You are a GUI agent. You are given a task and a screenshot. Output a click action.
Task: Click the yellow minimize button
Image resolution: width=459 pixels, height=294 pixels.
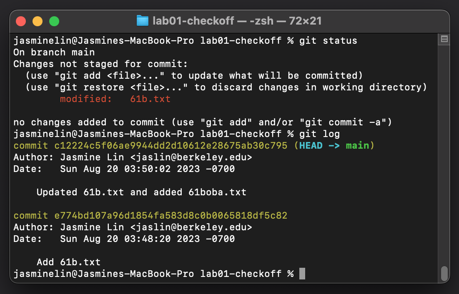37,21
